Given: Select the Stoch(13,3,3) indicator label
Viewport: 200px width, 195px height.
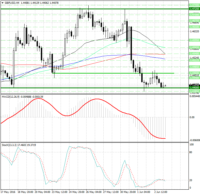Looking at the screenshot, I should click(9, 145).
